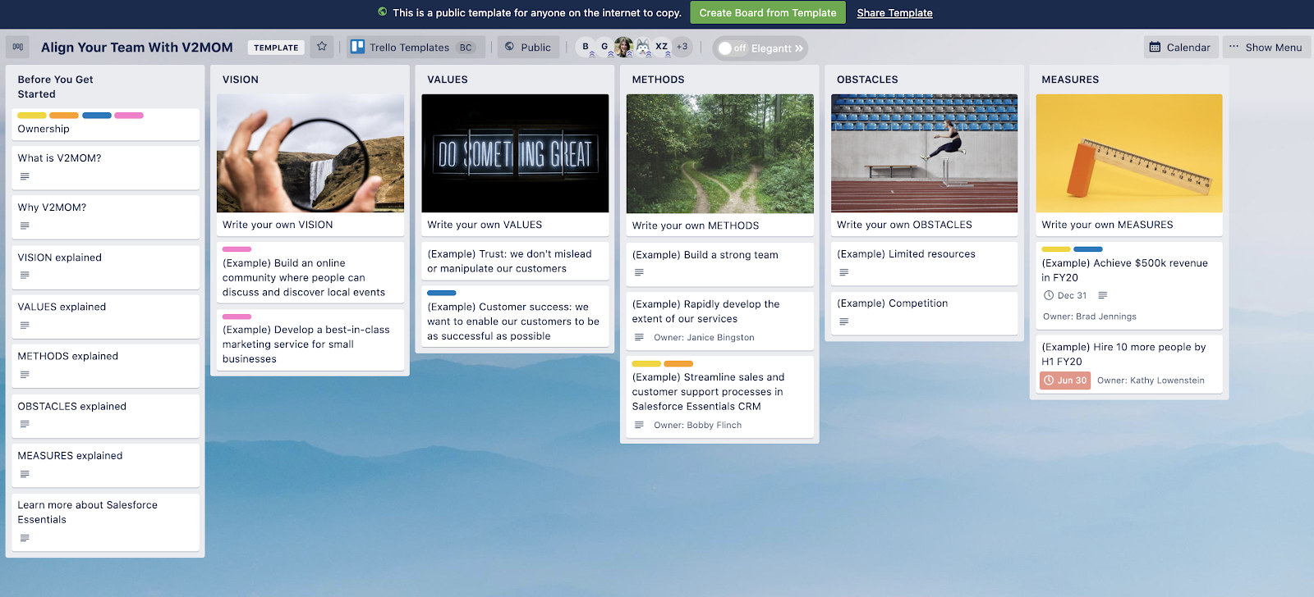Image resolution: width=1314 pixels, height=597 pixels.
Task: Open Learn more about Salesforce Essentials card
Action: click(105, 522)
